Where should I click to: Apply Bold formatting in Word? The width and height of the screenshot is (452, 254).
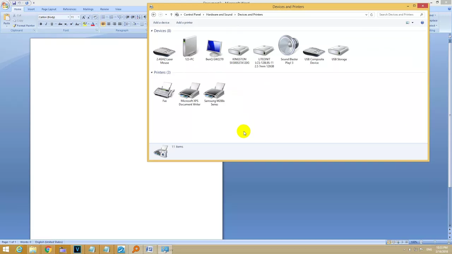coord(41,24)
